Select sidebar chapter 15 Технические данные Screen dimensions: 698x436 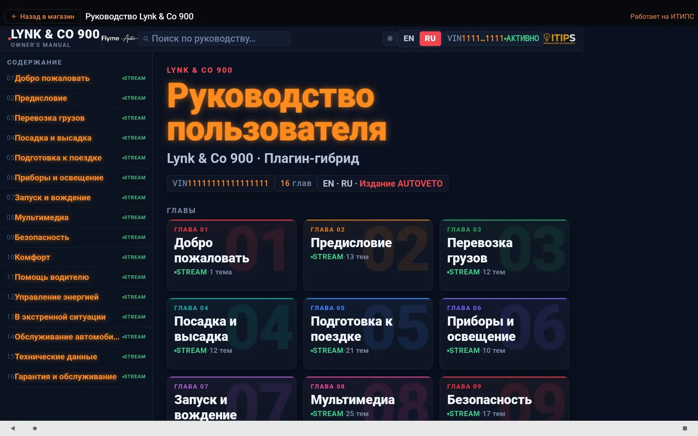pos(76,357)
